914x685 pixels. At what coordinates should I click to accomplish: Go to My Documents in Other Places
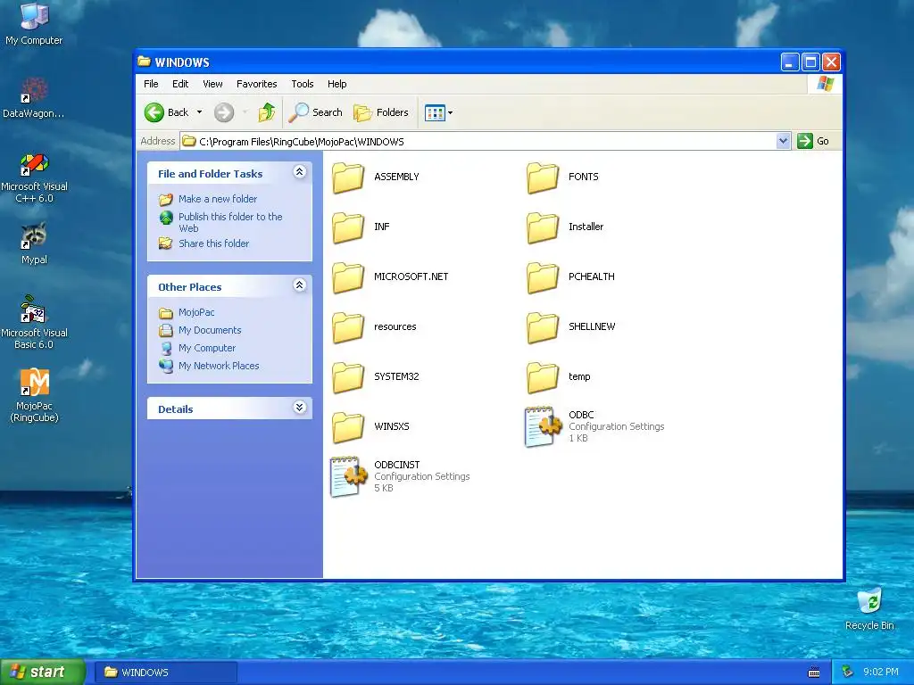[x=210, y=330]
